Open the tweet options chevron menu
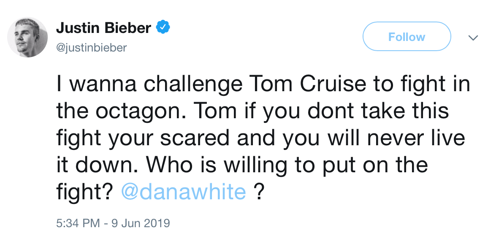 (x=473, y=38)
